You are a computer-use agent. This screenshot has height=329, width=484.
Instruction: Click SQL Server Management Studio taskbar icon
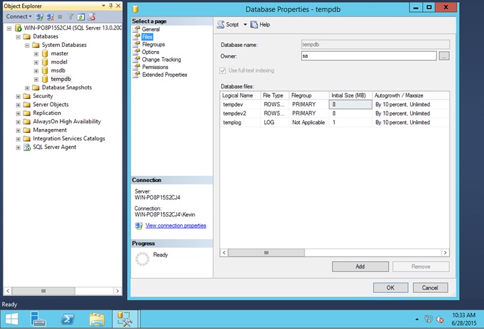tap(124, 319)
